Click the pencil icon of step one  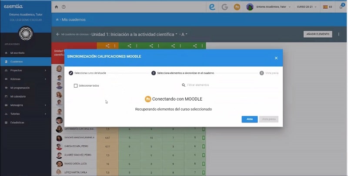71,73
